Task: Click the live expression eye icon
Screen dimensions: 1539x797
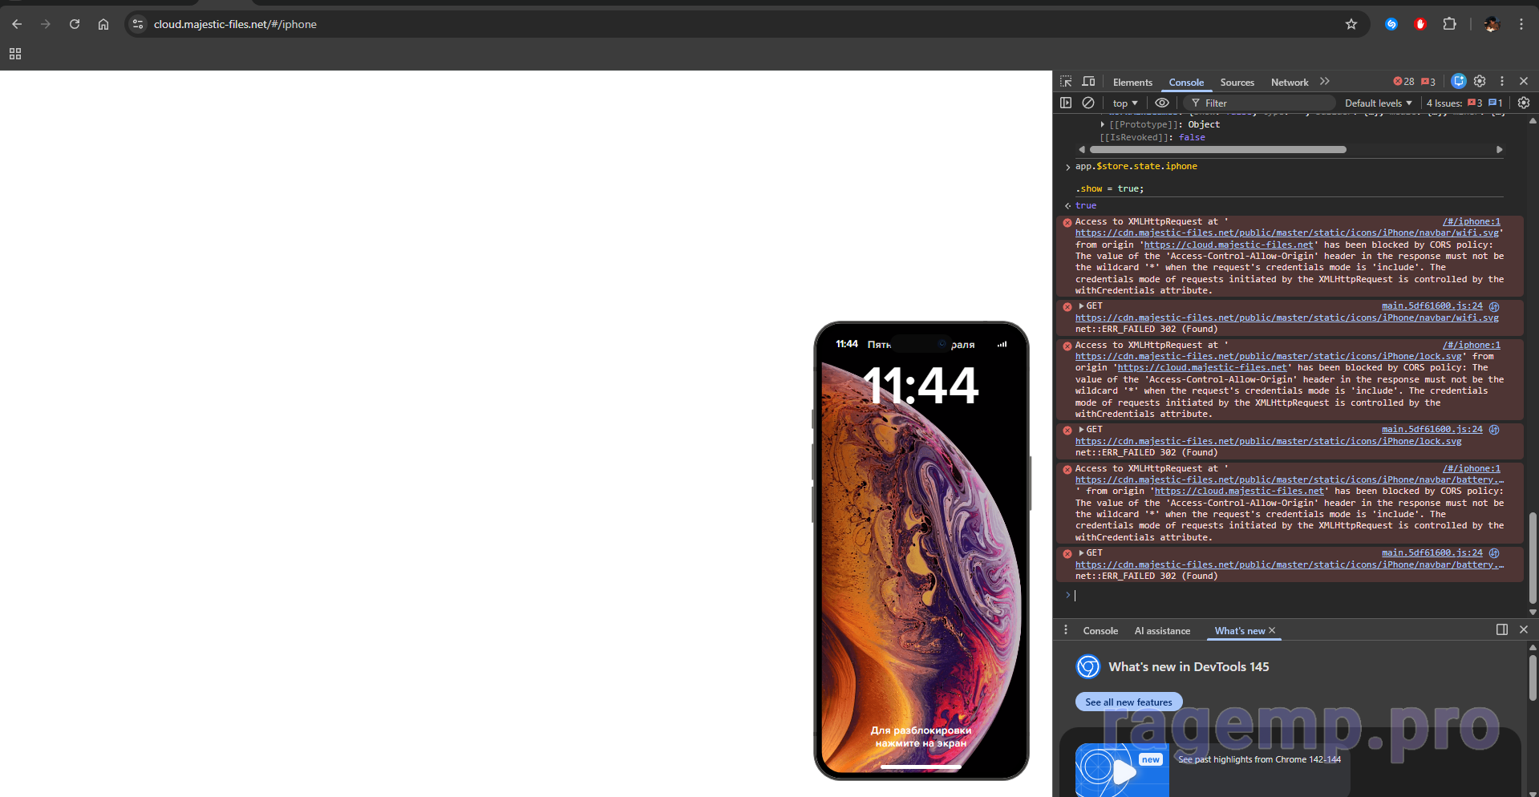Action: click(x=1161, y=103)
